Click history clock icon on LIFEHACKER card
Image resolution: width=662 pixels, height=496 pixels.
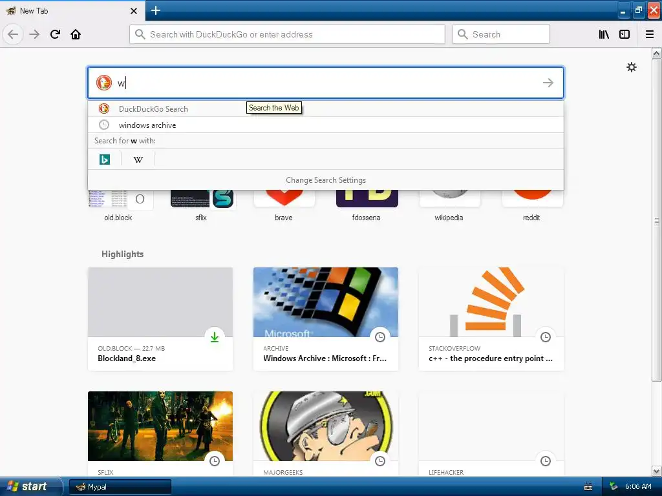546,461
